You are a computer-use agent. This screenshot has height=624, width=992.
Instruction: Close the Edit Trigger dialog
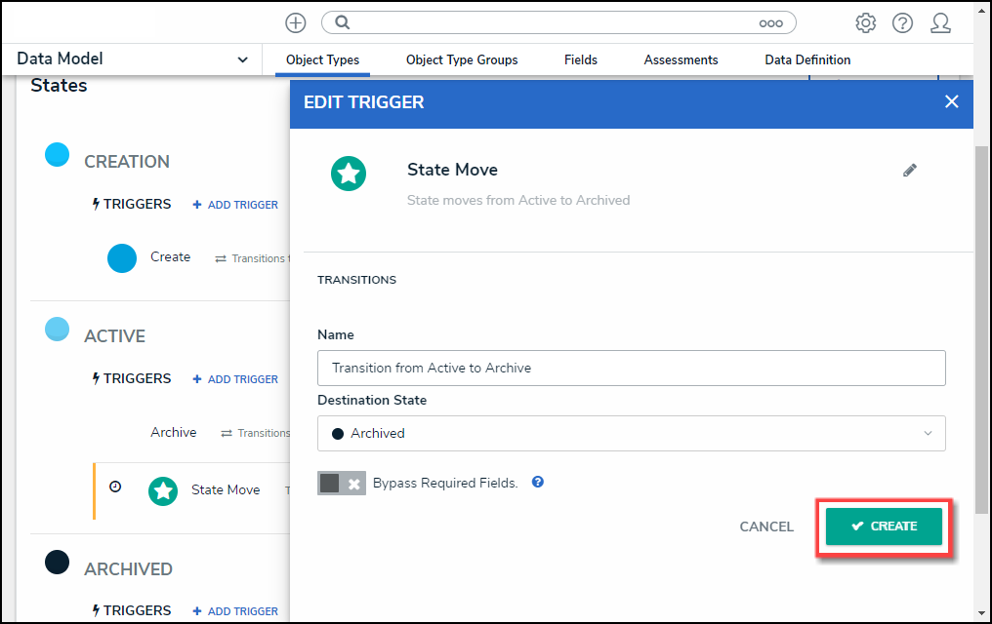pos(952,101)
